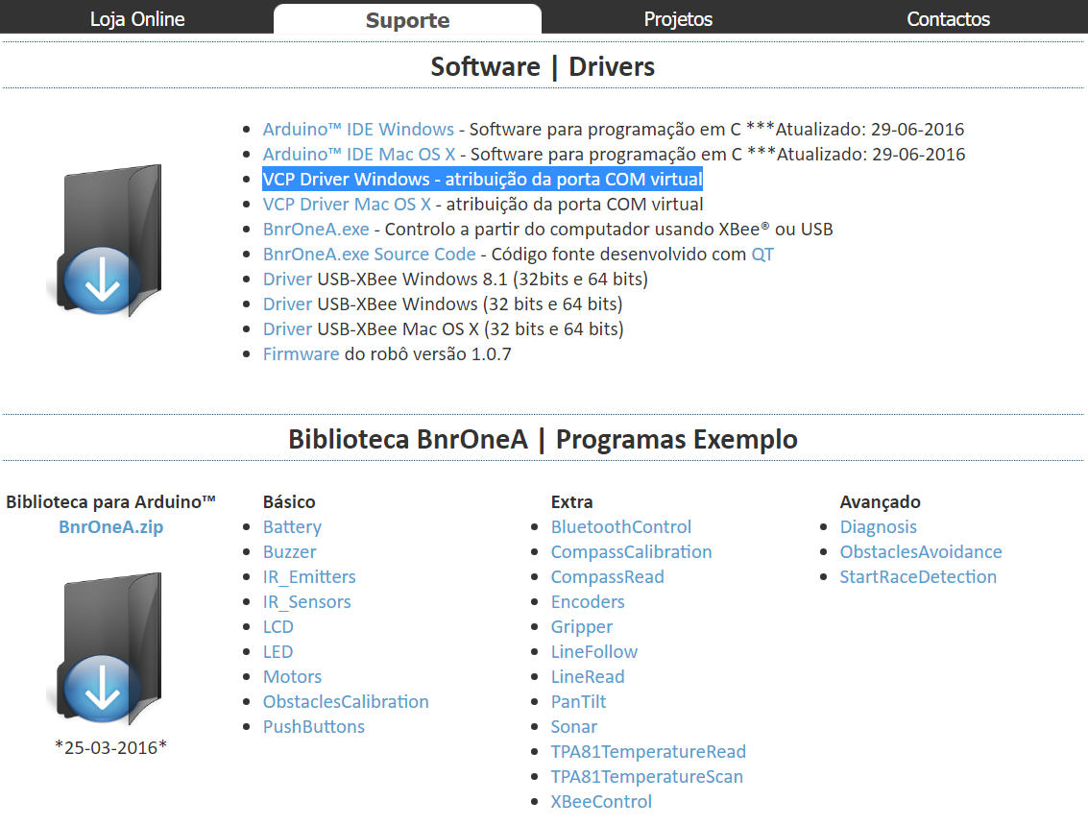Open the StartRaceDetection example
The image size is (1088, 826).
pyautogui.click(x=918, y=577)
